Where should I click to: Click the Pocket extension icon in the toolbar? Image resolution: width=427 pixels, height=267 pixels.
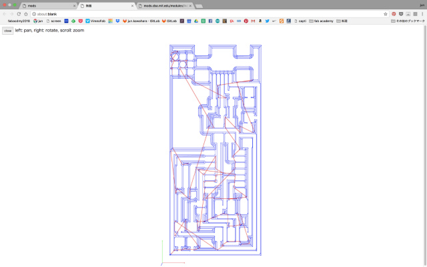(401, 14)
